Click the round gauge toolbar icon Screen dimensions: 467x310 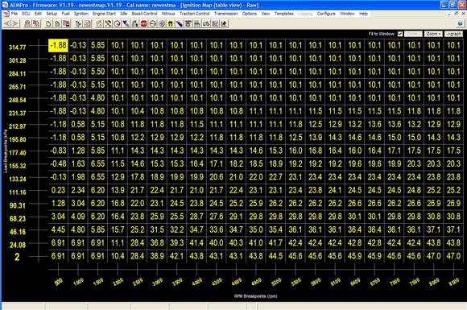[117, 23]
